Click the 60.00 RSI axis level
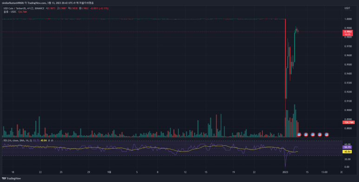 (x=347, y=144)
